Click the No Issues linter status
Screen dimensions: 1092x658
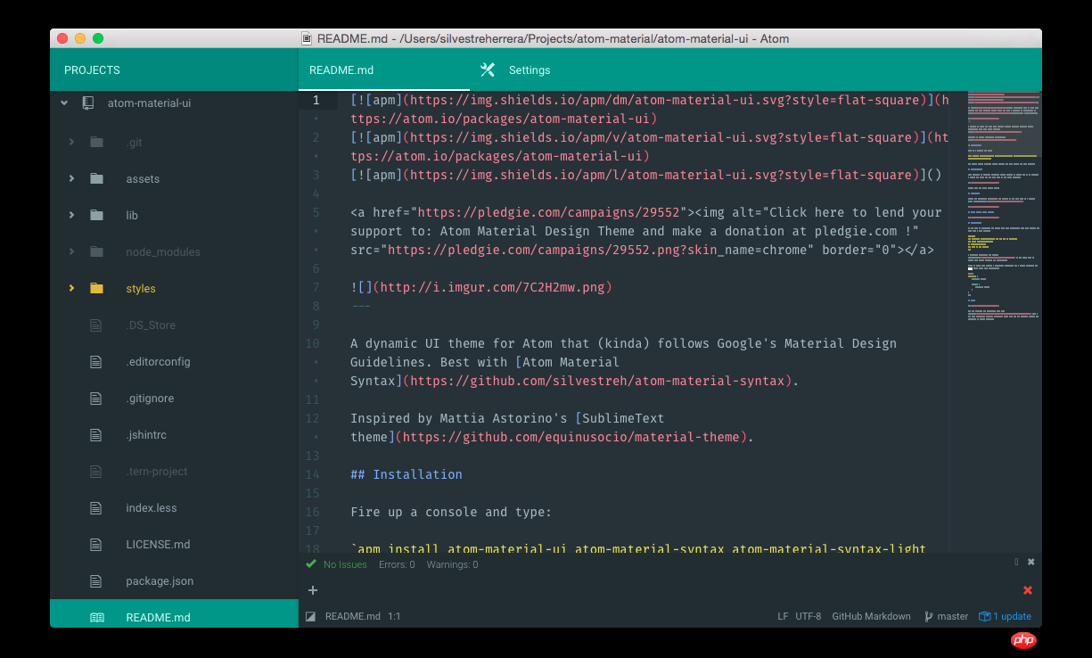point(345,564)
